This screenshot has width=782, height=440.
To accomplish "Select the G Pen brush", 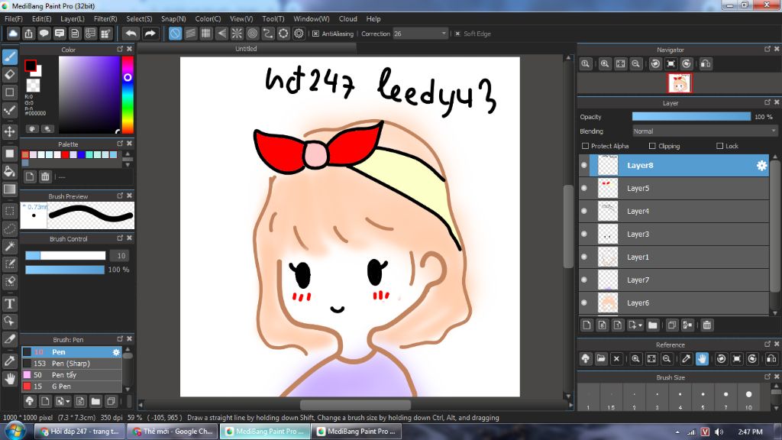I will coord(71,387).
